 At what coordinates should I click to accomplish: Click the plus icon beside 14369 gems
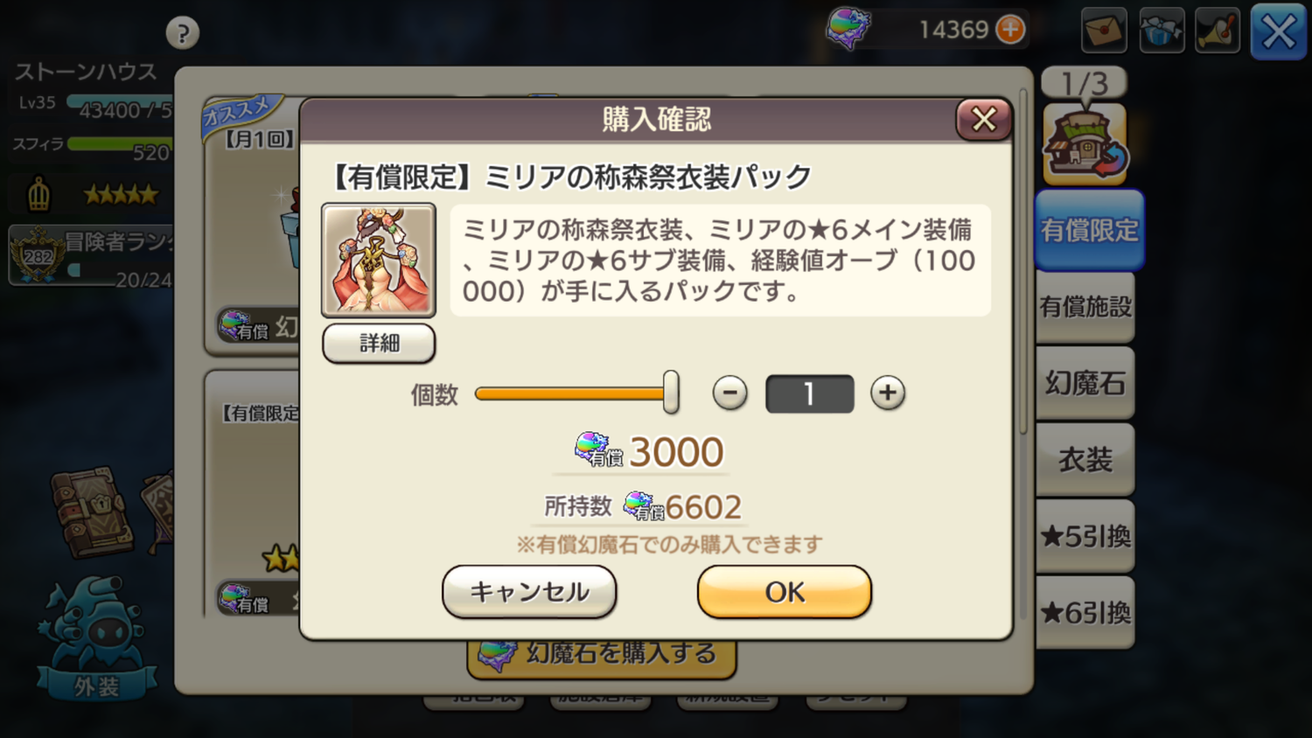click(1010, 30)
